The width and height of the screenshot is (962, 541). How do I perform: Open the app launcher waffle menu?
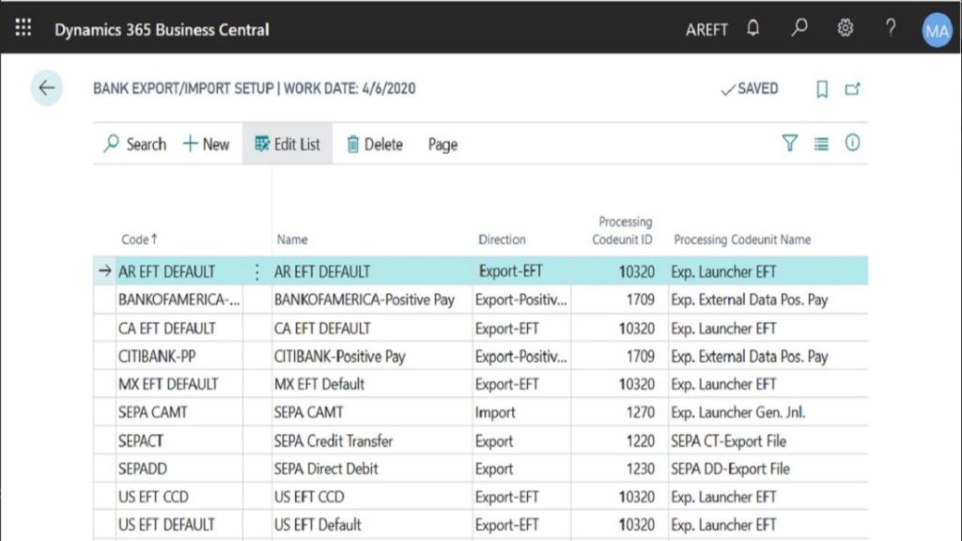coord(23,29)
